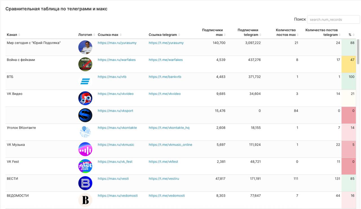Sort by percent column header
This screenshot has width=361, height=209.
351,35
